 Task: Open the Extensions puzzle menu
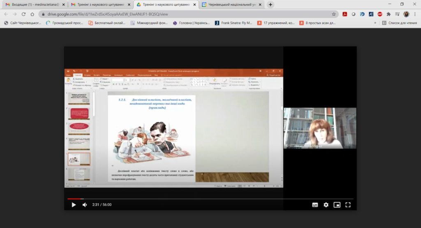pyautogui.click(x=389, y=14)
